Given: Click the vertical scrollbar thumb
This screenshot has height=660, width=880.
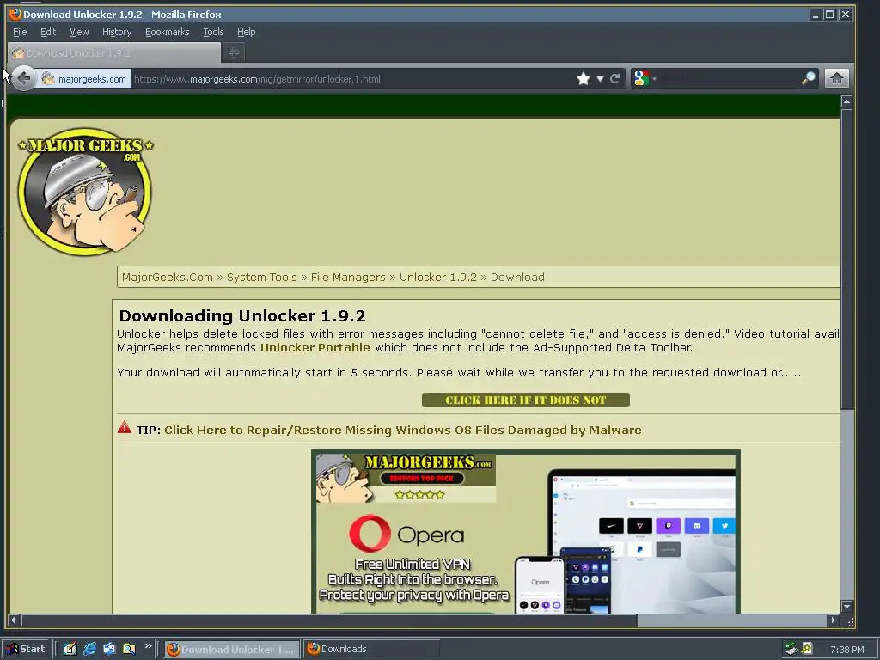Looking at the screenshot, I should 846,259.
